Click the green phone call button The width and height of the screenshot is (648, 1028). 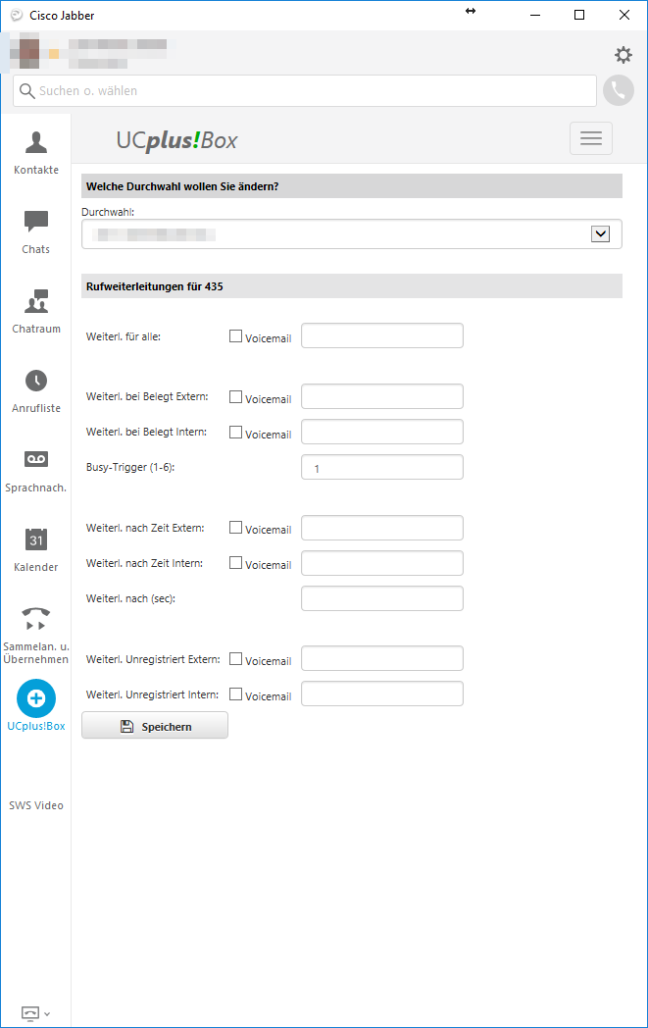tap(619, 90)
